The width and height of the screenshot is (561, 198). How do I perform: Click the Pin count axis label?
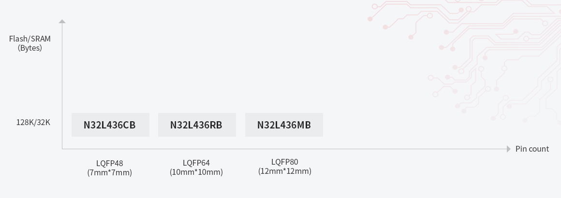[x=532, y=149]
